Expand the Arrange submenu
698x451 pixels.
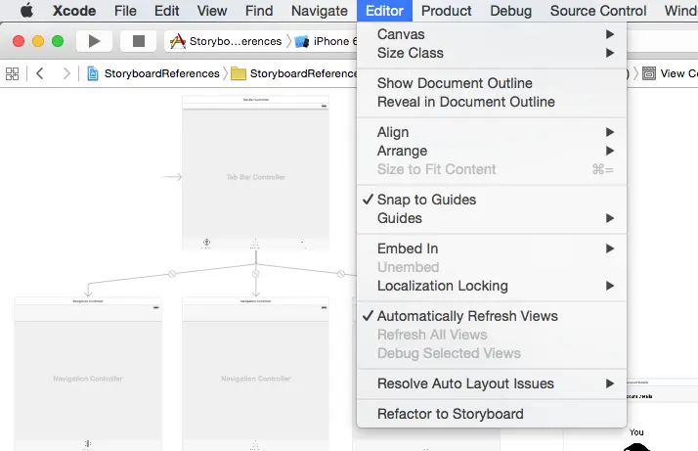coord(492,151)
